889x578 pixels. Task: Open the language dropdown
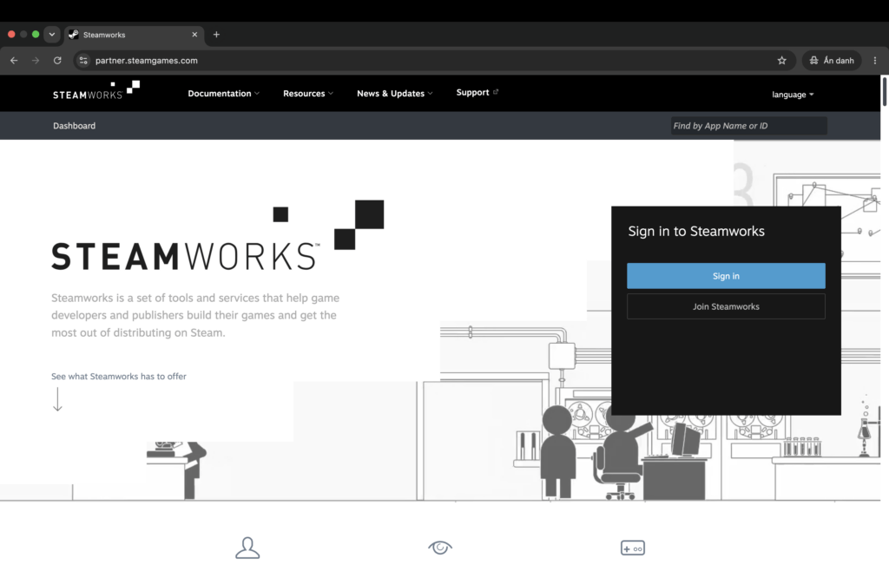coord(793,95)
